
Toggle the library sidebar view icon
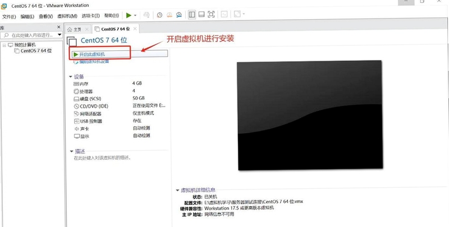click(192, 15)
